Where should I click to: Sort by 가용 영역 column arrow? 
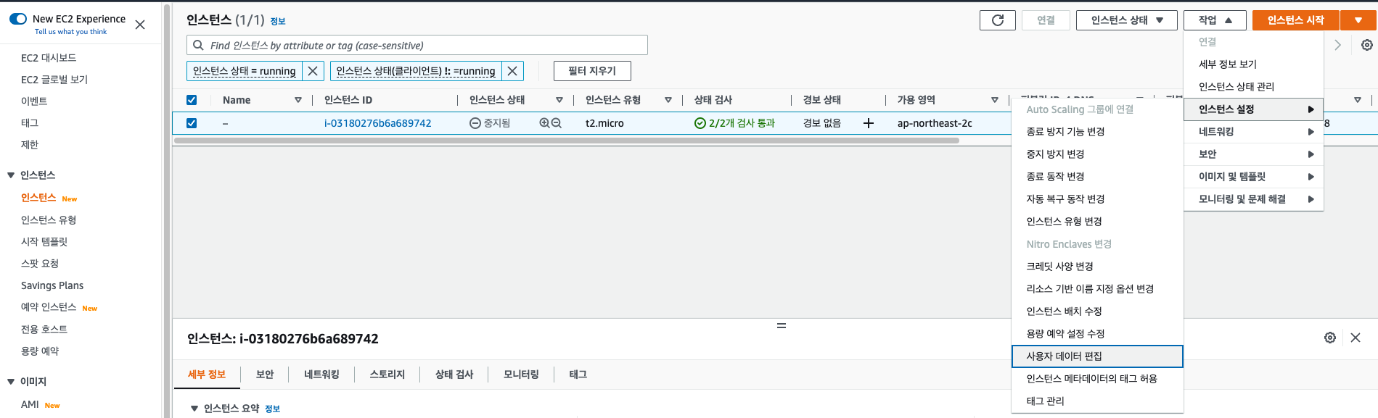pyautogui.click(x=995, y=100)
